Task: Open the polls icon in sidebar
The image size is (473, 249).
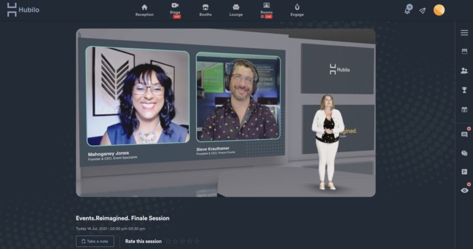Action: tap(464, 172)
